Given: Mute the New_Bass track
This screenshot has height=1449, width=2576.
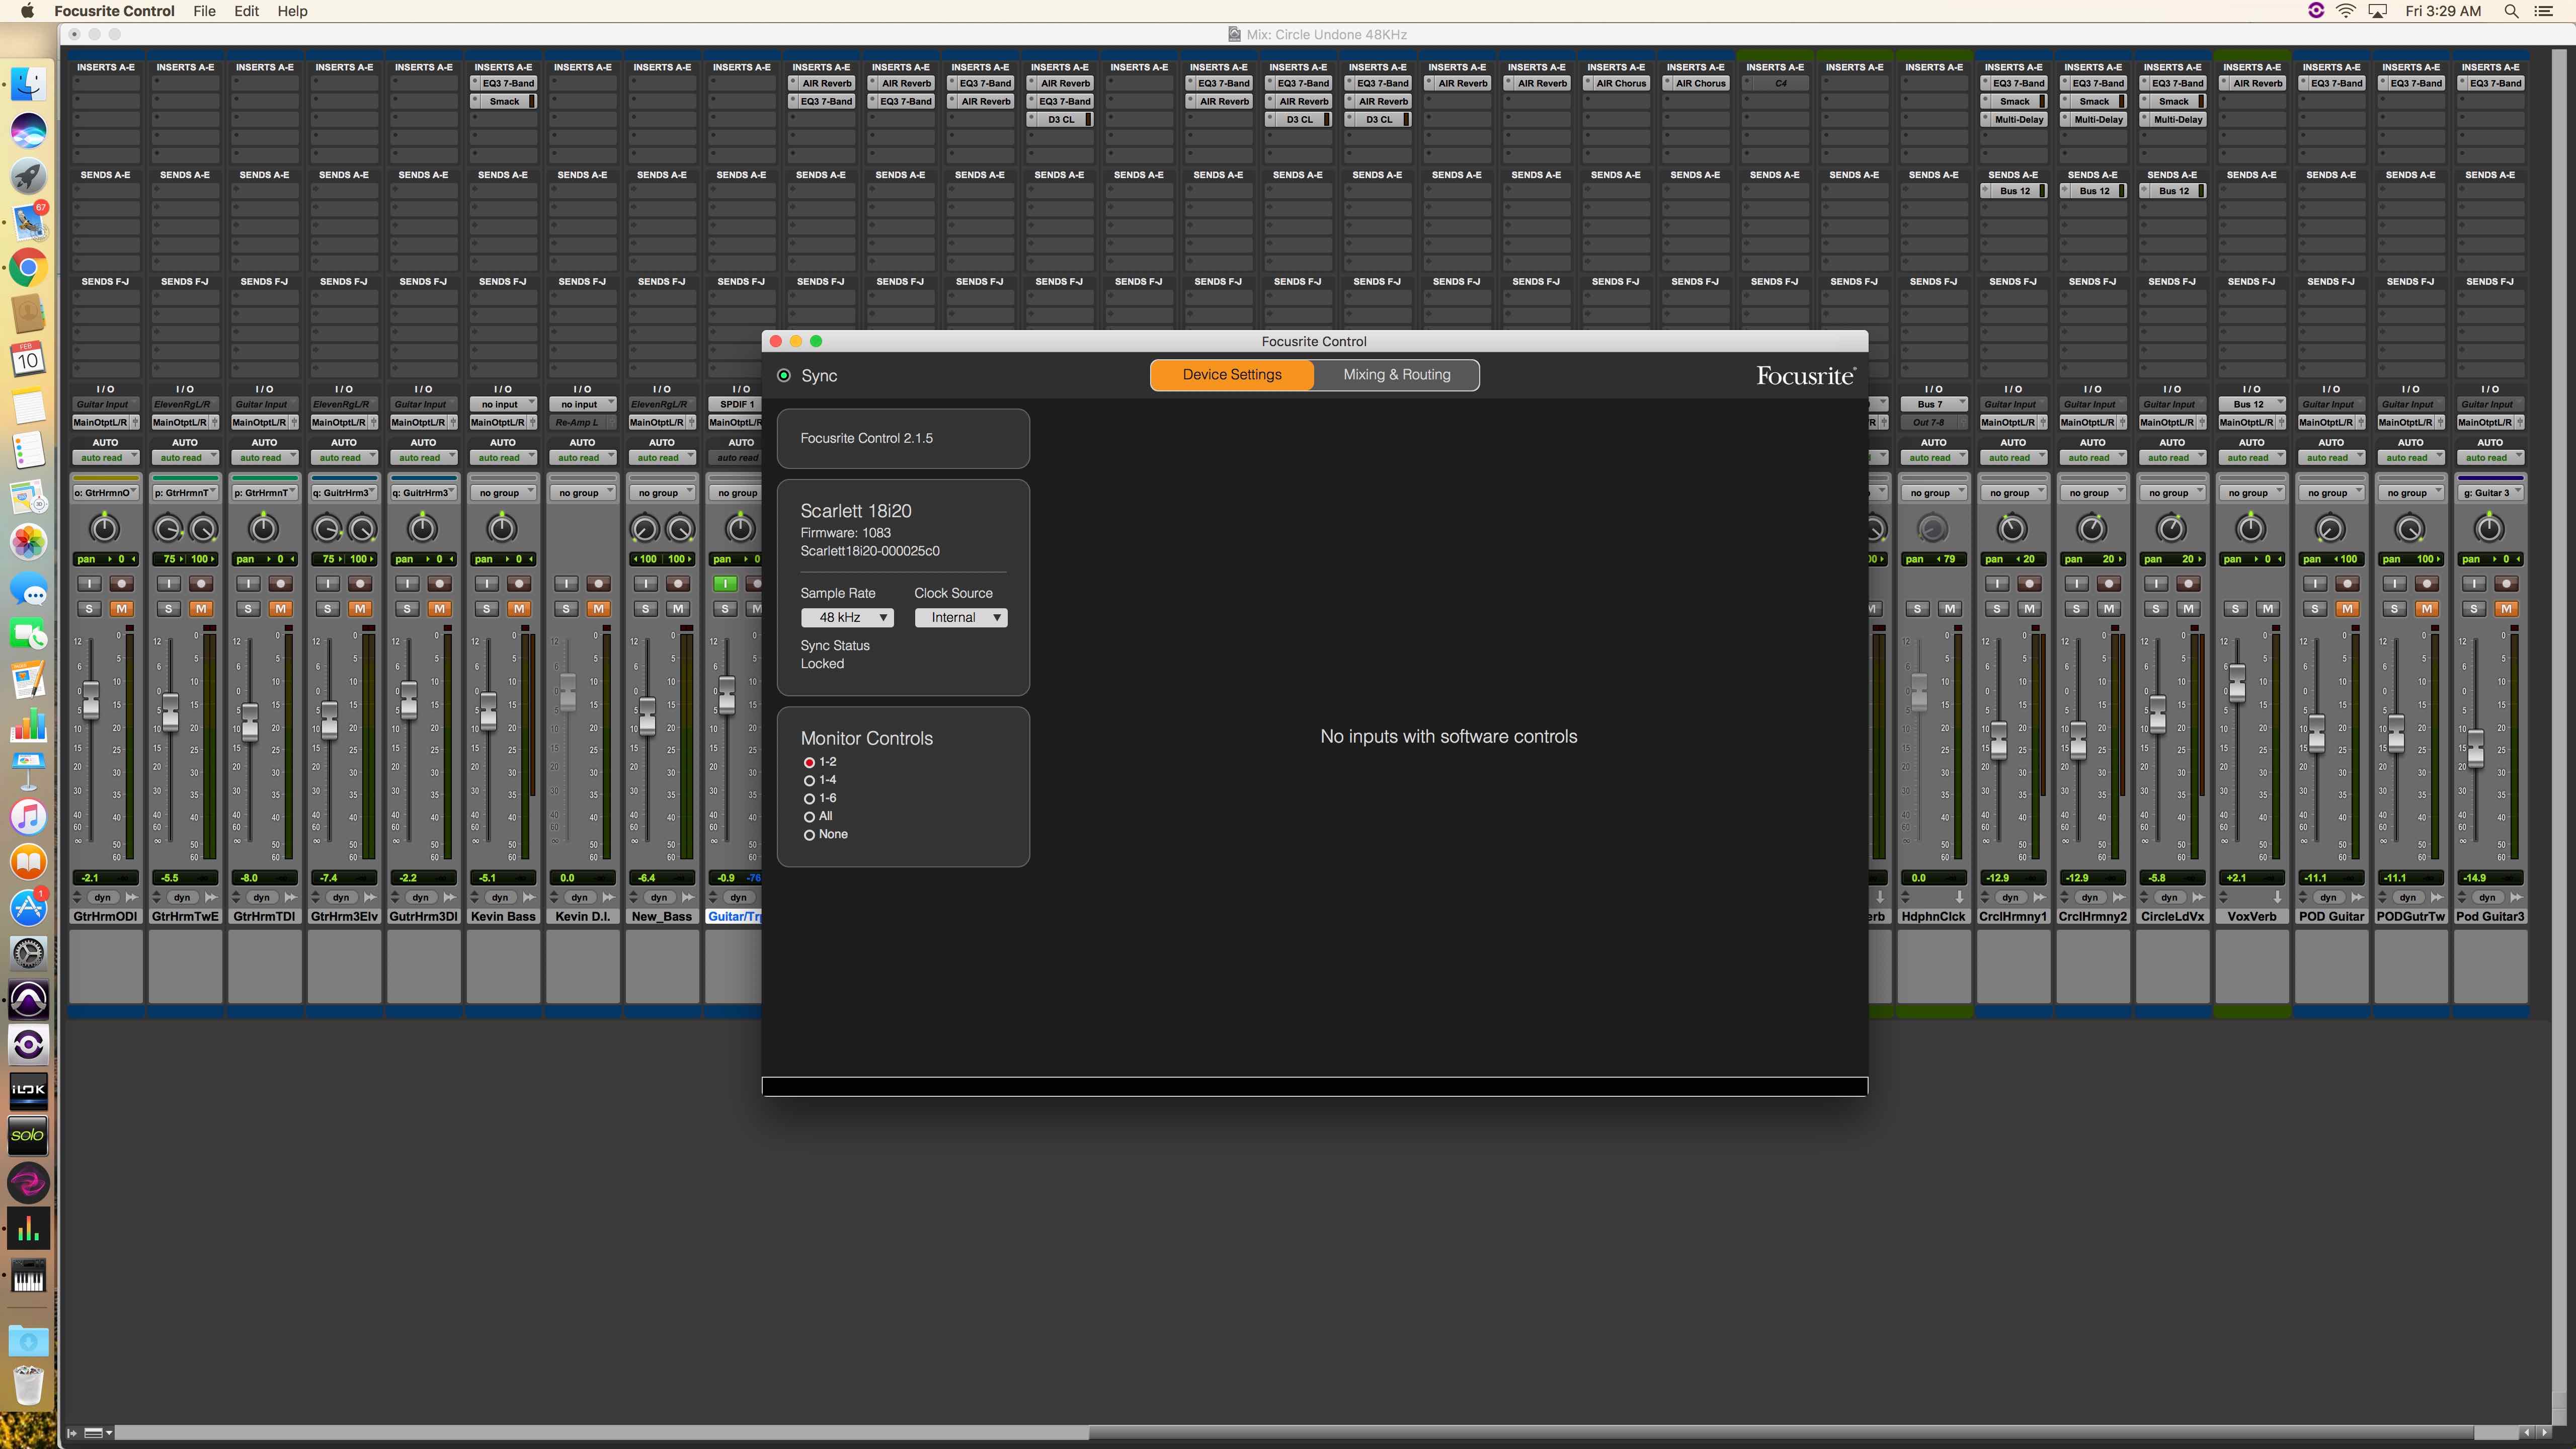Looking at the screenshot, I should tap(678, 608).
